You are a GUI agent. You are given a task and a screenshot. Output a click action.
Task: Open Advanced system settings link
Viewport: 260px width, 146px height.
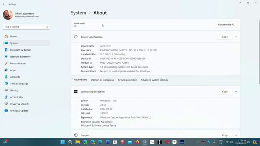pos(154,80)
